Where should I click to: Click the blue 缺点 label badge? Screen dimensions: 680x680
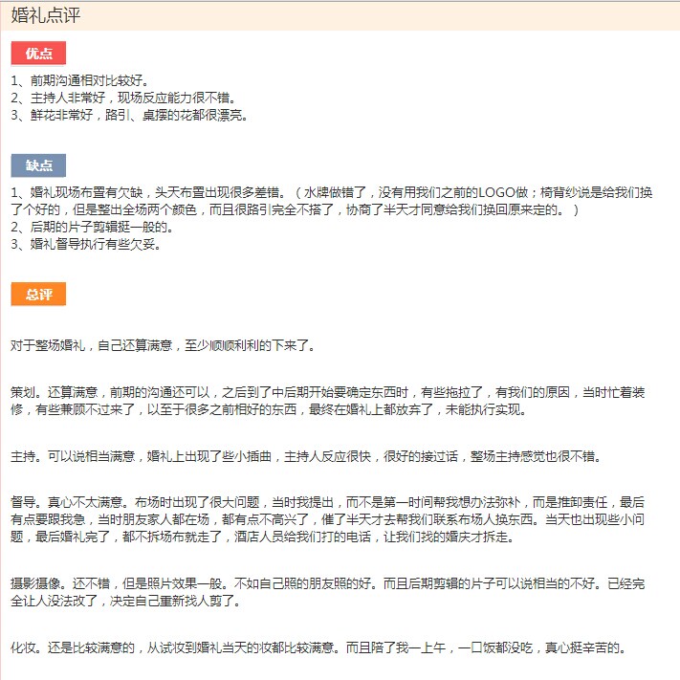[38, 165]
